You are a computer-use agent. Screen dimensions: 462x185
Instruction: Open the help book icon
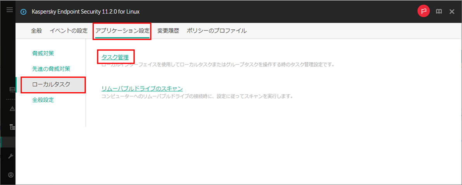tap(439, 12)
